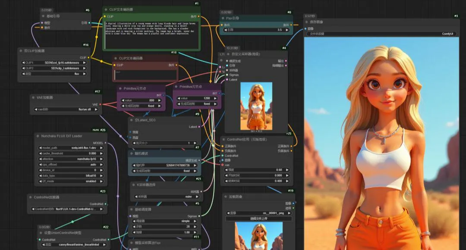Open vae名称 dropdown in VAE加载器

(66, 109)
